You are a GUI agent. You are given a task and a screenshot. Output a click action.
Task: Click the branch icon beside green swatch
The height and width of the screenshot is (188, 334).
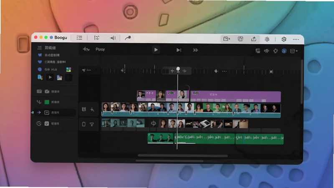click(x=39, y=102)
